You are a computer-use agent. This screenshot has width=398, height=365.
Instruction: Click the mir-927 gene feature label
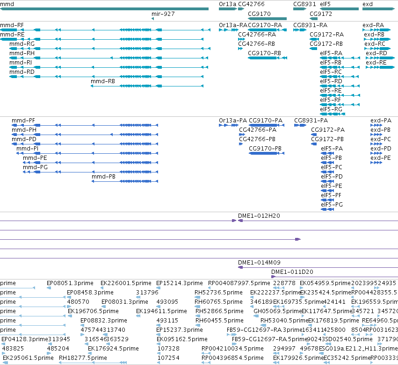click(x=163, y=14)
